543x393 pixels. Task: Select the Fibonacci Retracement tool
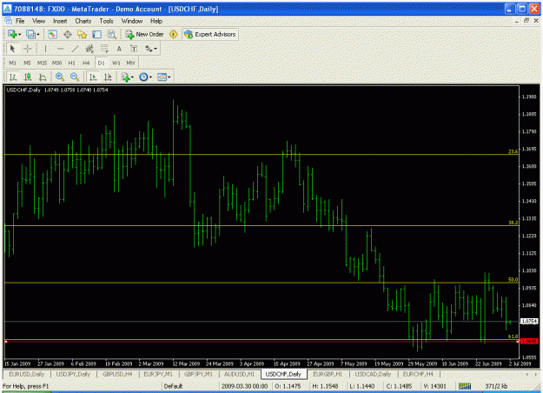pos(104,49)
